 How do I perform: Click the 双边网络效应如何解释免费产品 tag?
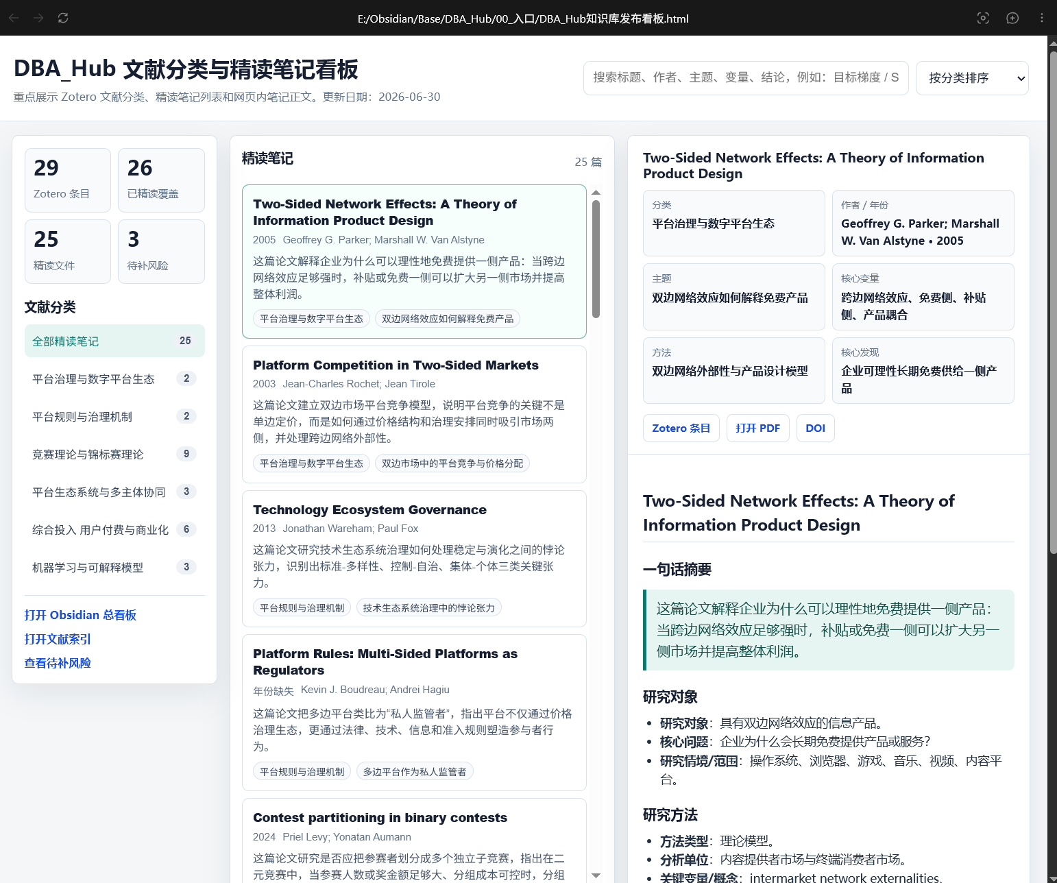(448, 319)
